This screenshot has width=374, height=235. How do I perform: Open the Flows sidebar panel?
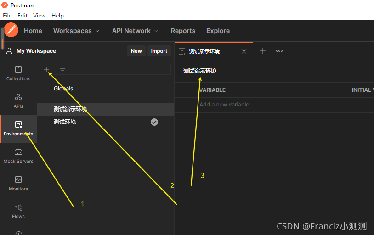pos(18,211)
